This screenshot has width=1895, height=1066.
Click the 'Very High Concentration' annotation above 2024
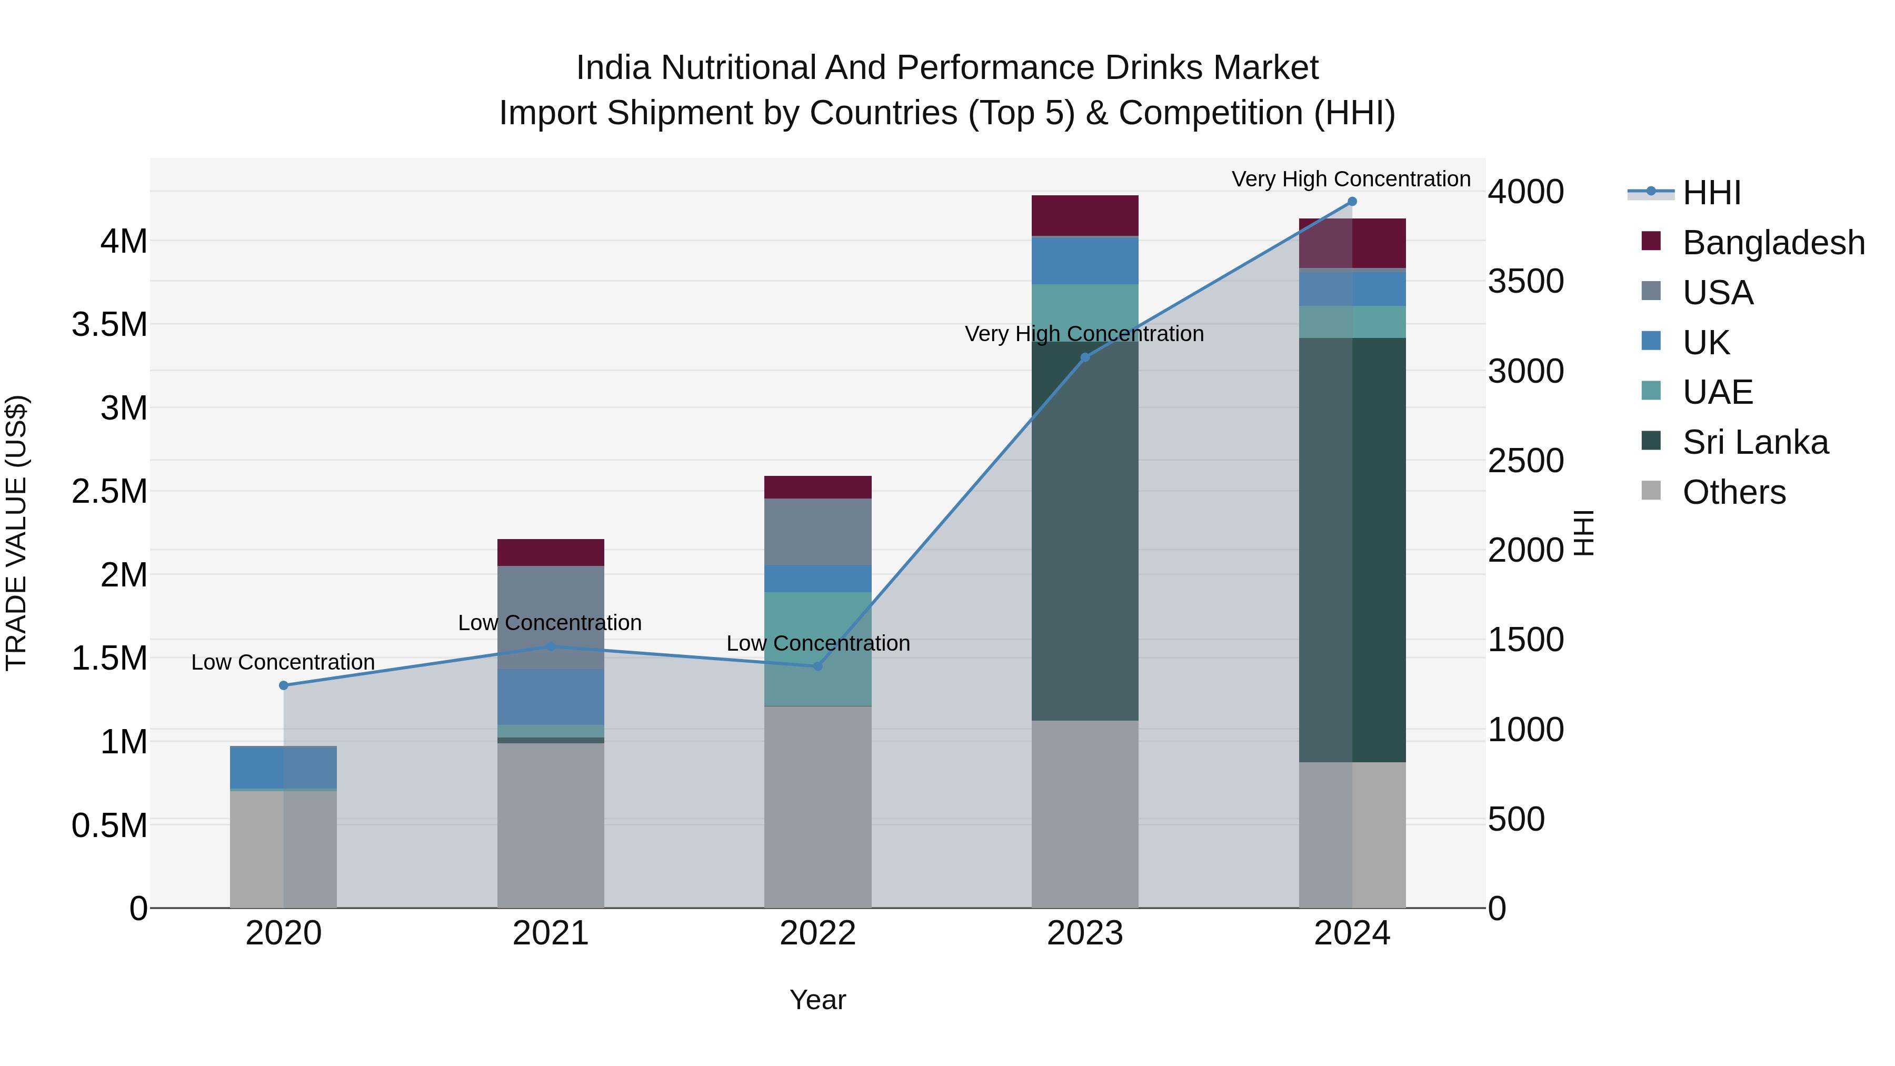coord(1351,179)
